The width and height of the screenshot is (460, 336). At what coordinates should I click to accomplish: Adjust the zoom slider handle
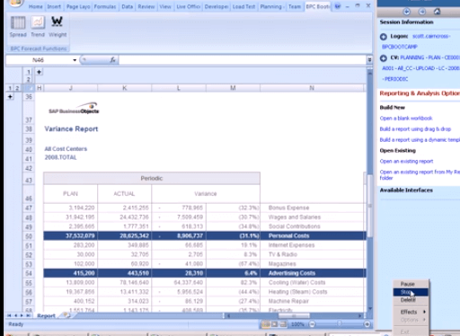340,324
